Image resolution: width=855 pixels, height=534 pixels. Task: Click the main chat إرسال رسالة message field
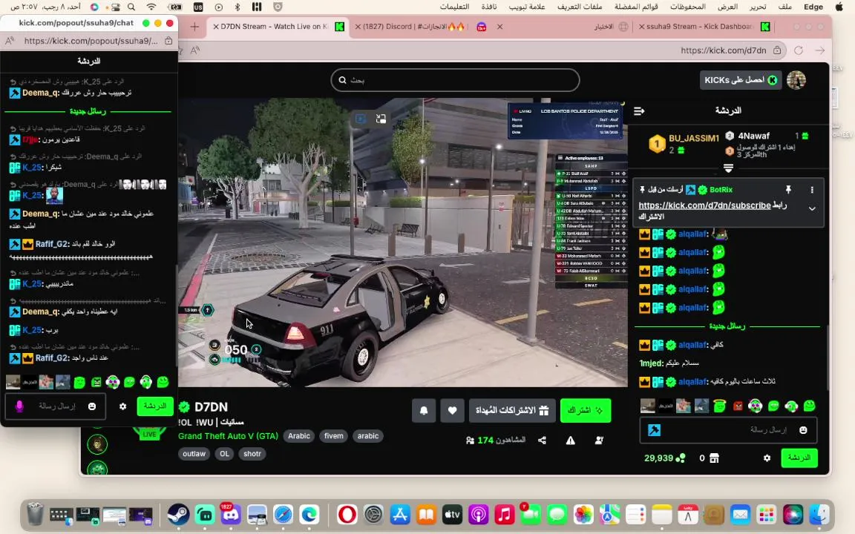[x=728, y=430]
